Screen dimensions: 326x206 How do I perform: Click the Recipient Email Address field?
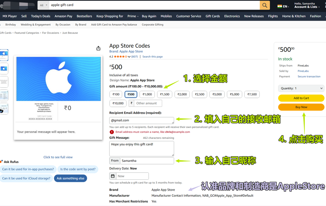tap(141, 120)
